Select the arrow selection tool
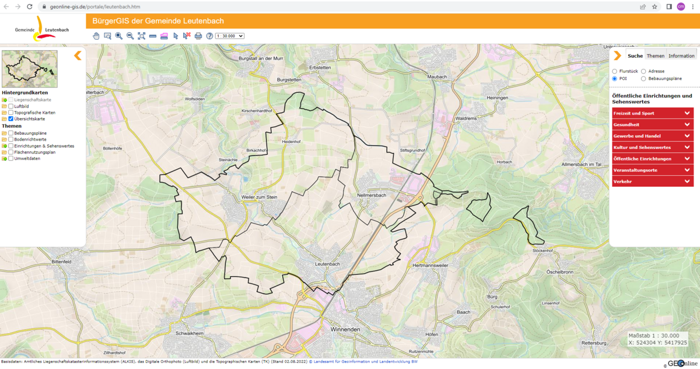Viewport: 700px width, 369px height. (x=176, y=36)
